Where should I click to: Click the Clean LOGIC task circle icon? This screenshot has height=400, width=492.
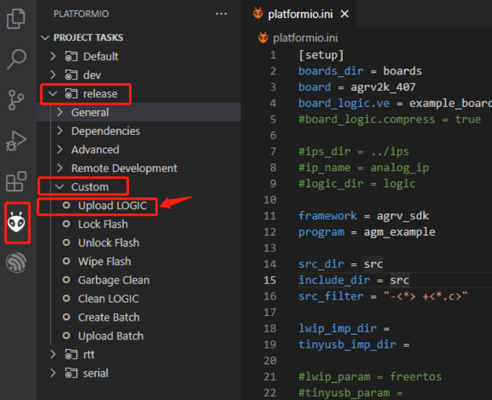[66, 298]
